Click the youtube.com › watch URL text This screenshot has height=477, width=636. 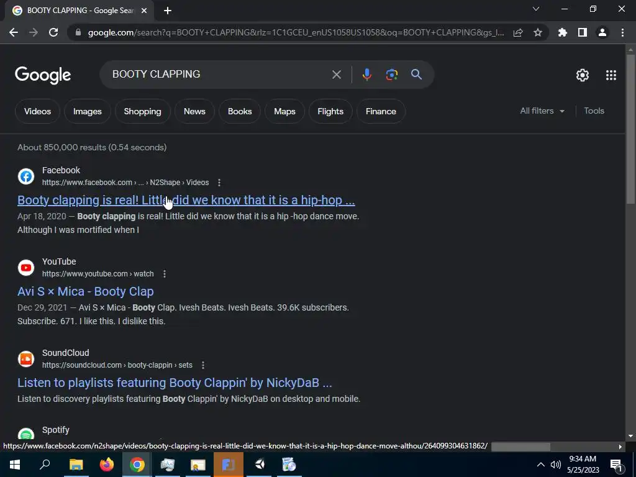(x=98, y=274)
